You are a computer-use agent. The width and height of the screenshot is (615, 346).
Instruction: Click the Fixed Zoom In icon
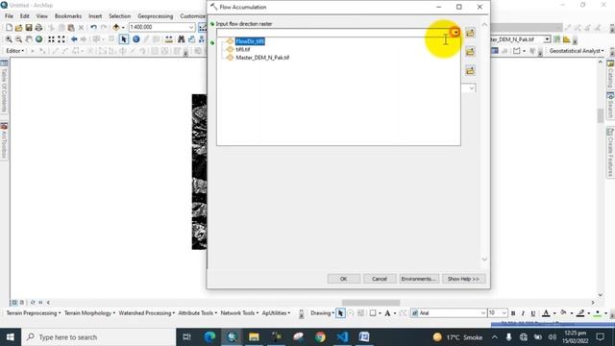tap(51, 39)
